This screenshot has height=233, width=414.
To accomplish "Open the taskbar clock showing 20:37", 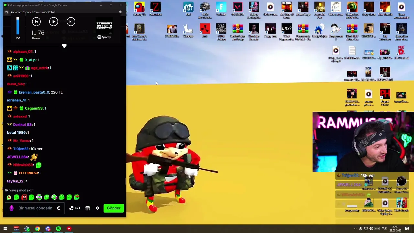I will 395,229.
